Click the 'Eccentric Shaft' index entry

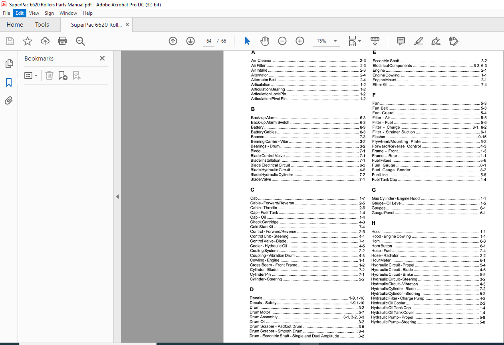[430, 61]
